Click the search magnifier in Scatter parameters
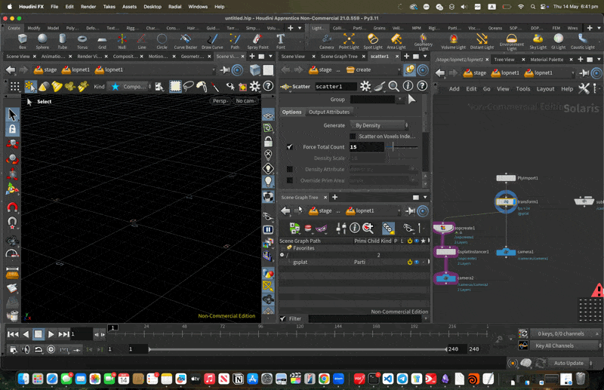 393,86
